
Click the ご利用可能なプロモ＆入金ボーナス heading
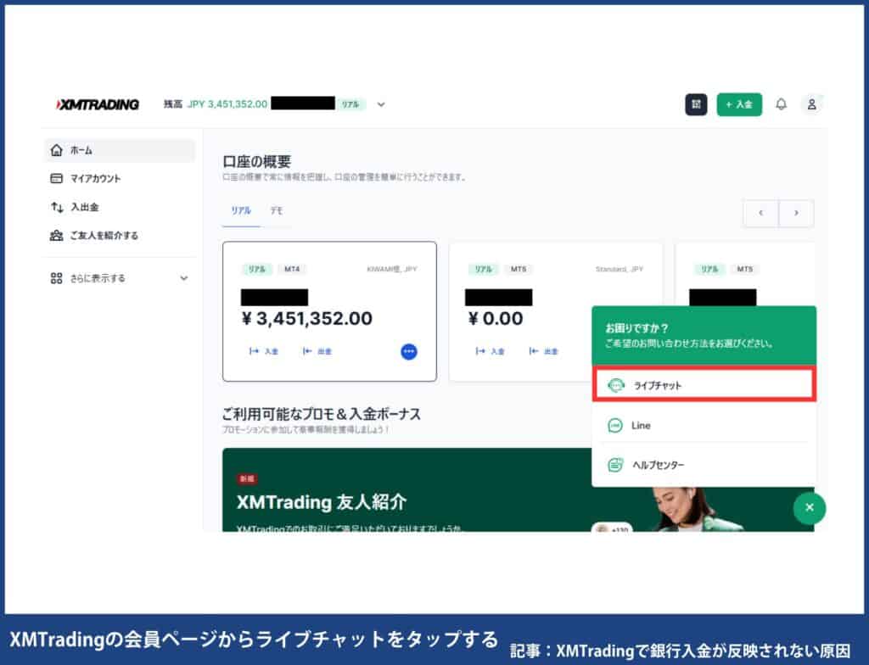point(322,414)
